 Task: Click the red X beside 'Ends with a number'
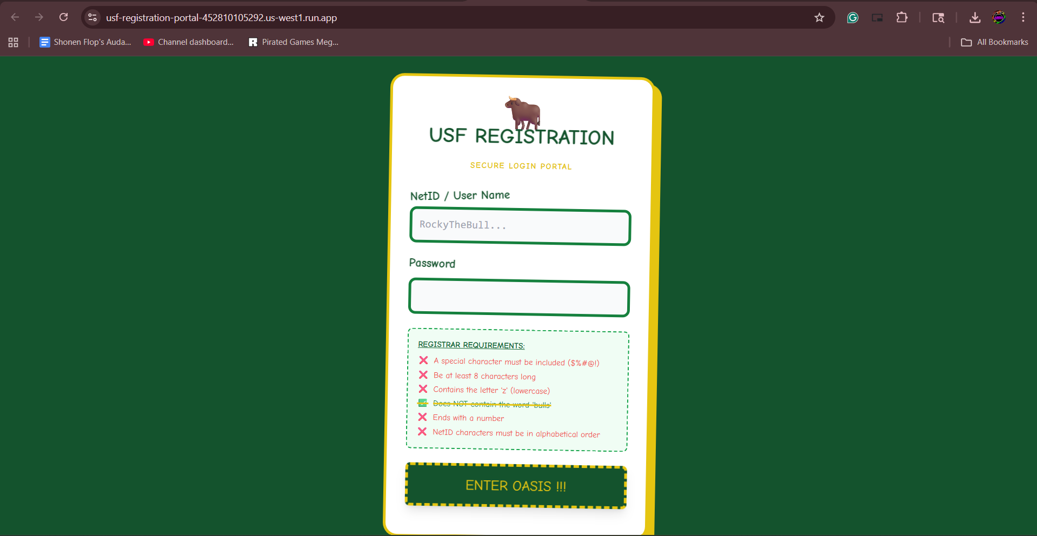click(423, 417)
